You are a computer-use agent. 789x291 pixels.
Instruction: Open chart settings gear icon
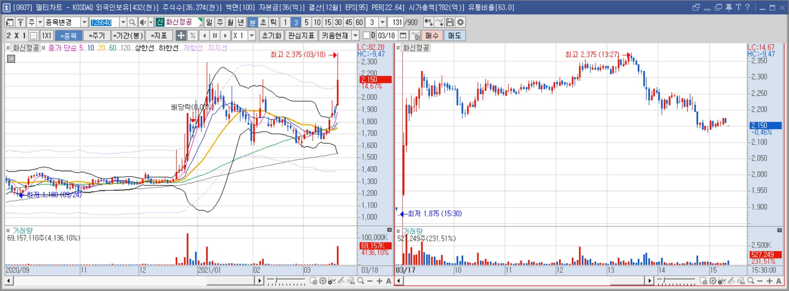click(461, 22)
